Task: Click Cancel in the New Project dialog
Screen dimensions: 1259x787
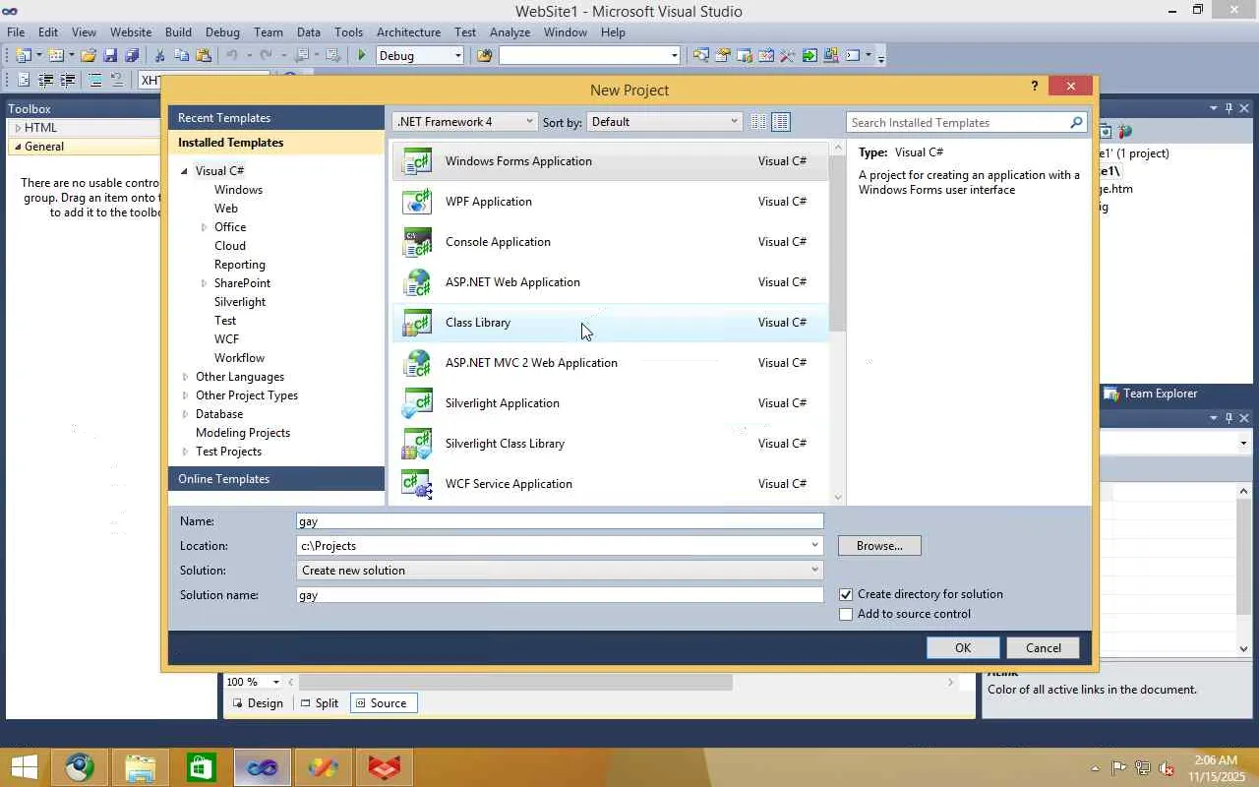Action: click(1044, 648)
